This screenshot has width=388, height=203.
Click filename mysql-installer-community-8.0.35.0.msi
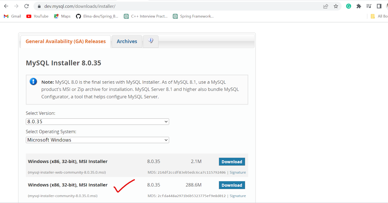pos(62,196)
